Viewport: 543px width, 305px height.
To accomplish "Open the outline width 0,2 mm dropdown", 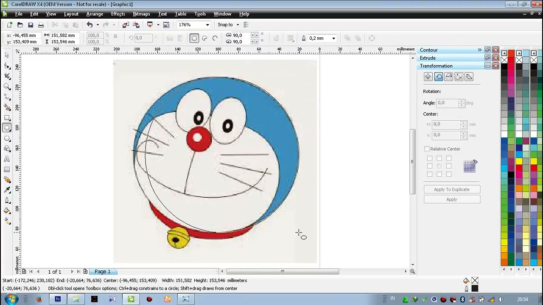I will pos(333,38).
